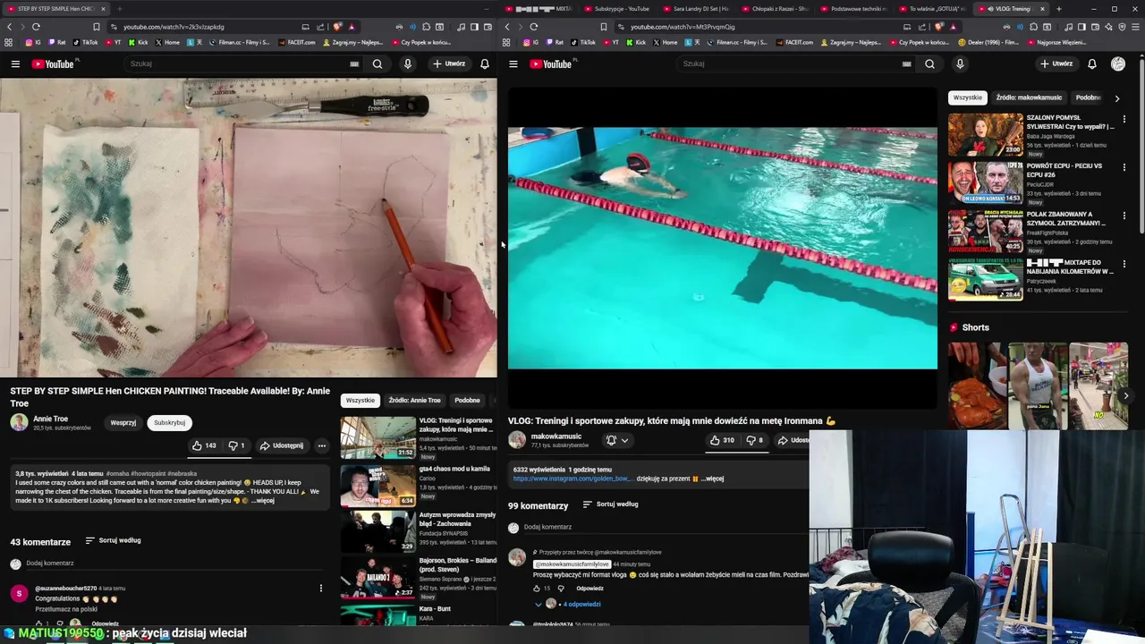Click Utwórz button in left YouTube window

point(449,64)
